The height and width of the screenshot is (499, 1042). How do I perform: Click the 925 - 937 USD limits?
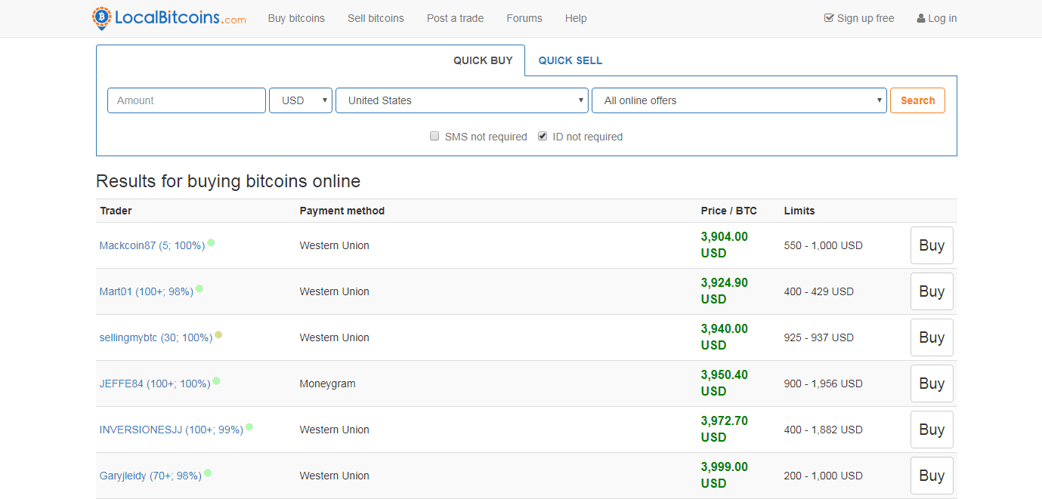818,337
